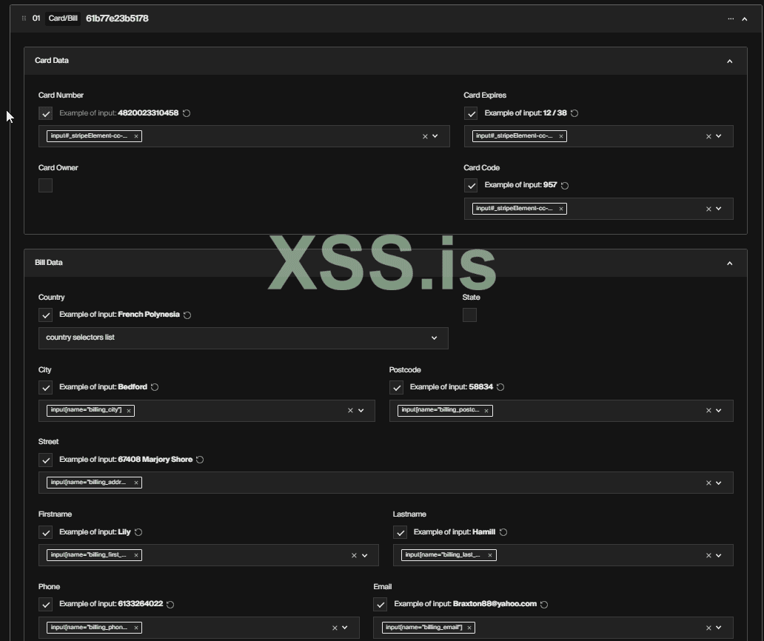Remove the stripeElement tag under Card Code

pyautogui.click(x=561, y=209)
